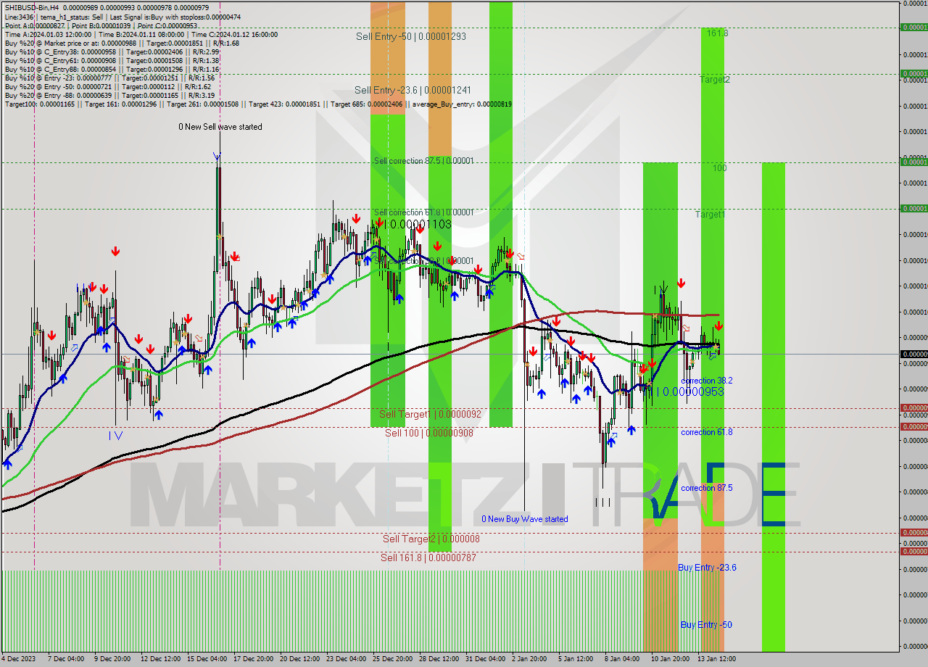This screenshot has height=667, width=928.
Task: Click the '5 Jan 12:00' time axis label
Action: (576, 659)
